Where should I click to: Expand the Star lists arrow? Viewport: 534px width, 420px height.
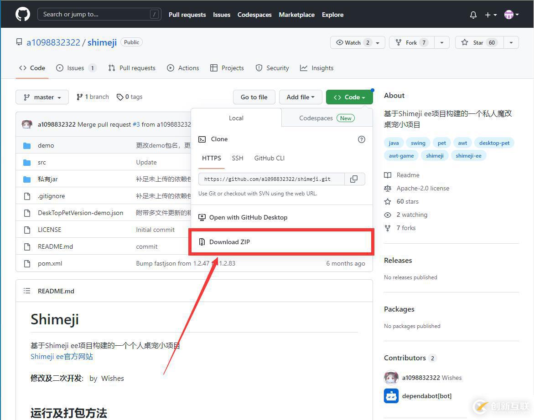coord(511,42)
